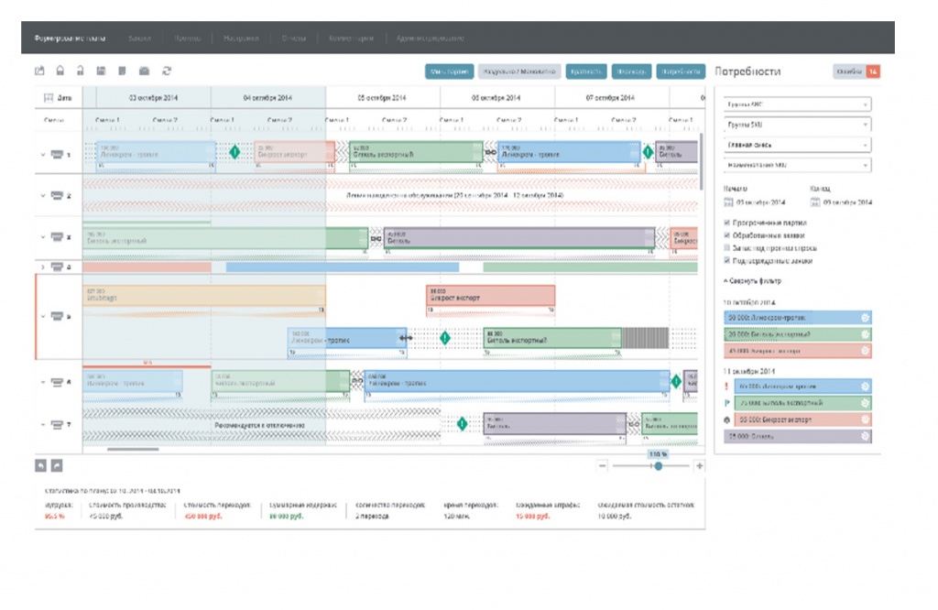Click the save (floppy disk) toolbar icon
Screen dimensions: 938x610
[x=101, y=71]
